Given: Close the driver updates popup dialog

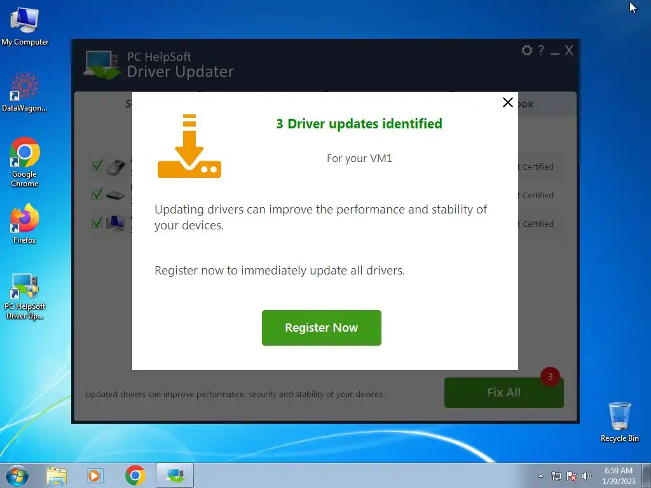Looking at the screenshot, I should tap(507, 102).
